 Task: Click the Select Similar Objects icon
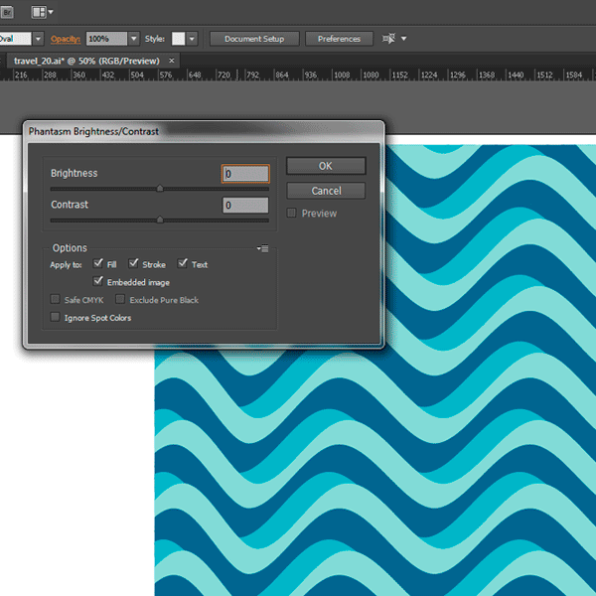(388, 39)
